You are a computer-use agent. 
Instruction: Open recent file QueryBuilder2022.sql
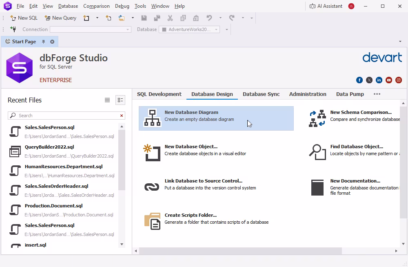click(62, 151)
